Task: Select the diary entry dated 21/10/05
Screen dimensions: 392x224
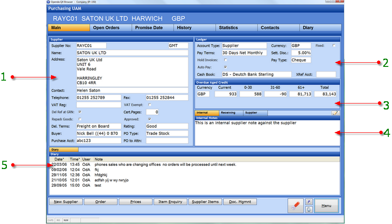Action: (194, 180)
